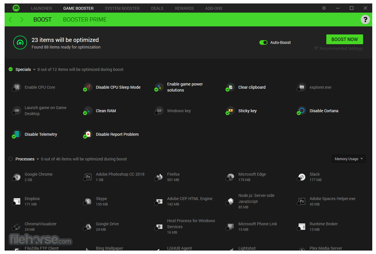Open the Memory Usage sort dropdown
Screen dimensions: 376x254
pyautogui.click(x=348, y=159)
